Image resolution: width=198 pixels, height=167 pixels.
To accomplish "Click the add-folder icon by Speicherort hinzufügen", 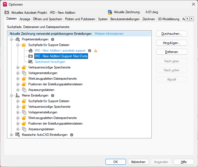I will tap(31, 62).
